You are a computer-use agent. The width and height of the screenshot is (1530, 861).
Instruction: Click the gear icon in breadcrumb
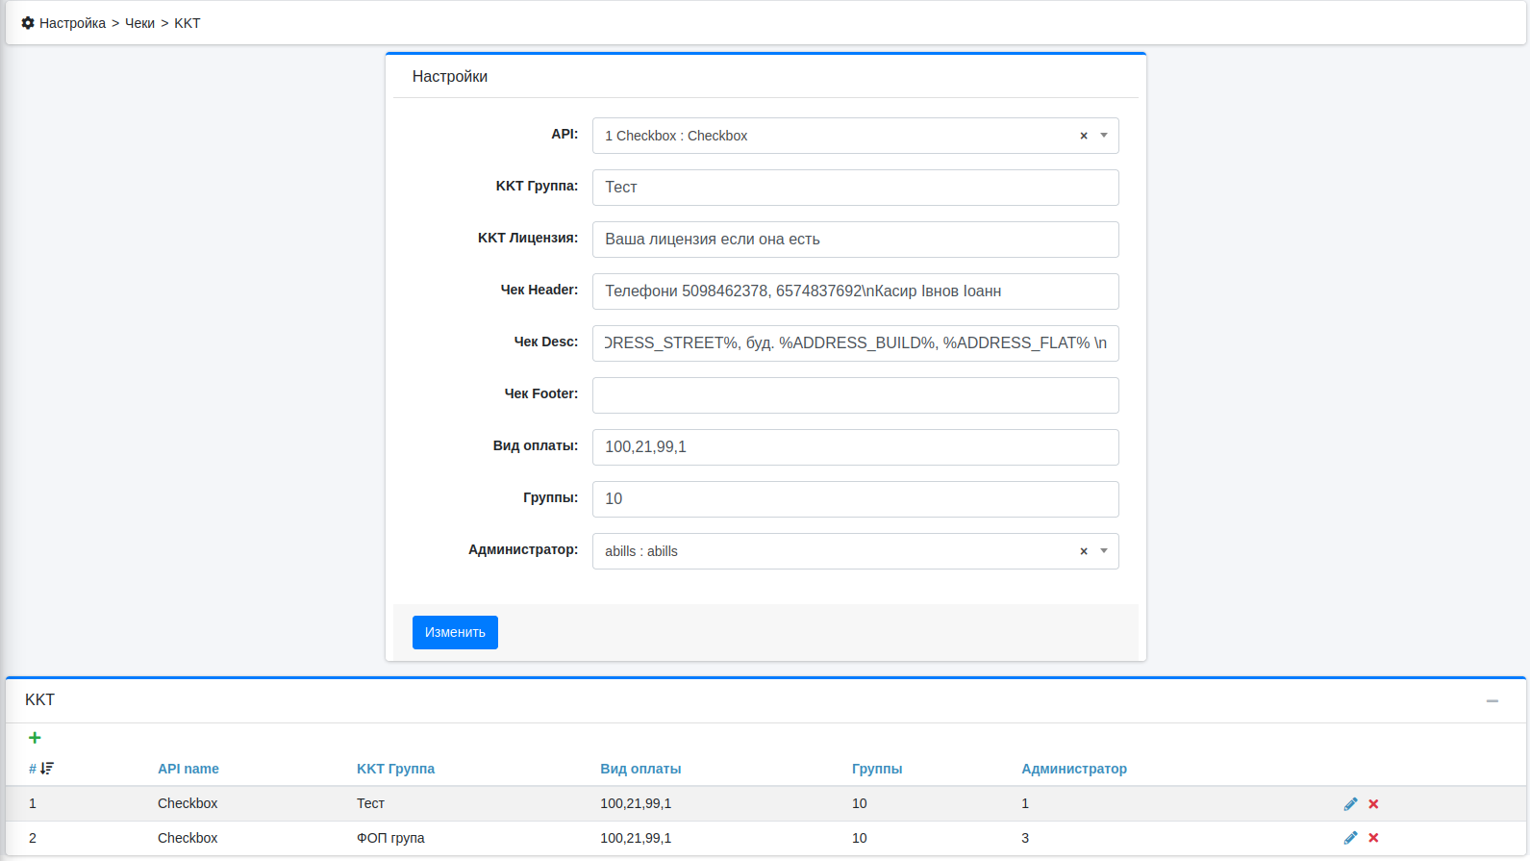pos(28,23)
